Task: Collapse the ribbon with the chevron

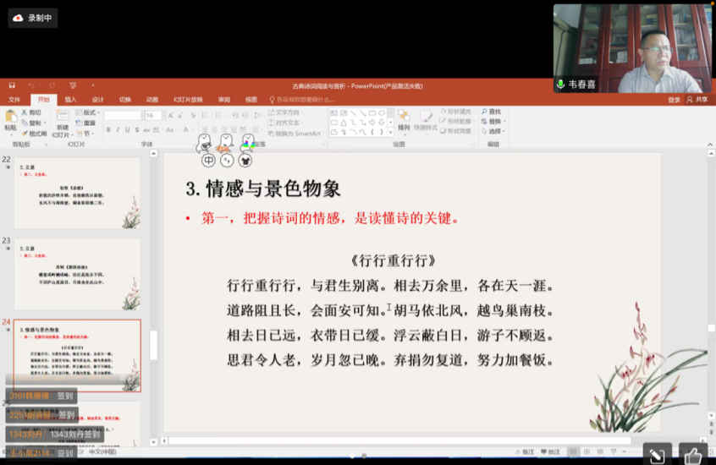Action: [709, 145]
